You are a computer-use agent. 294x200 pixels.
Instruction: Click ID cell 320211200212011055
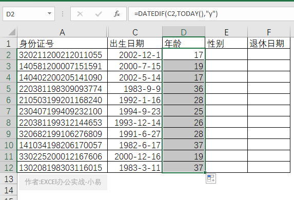[62, 54]
